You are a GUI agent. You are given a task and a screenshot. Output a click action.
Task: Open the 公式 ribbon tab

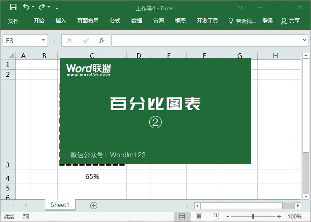pyautogui.click(x=115, y=21)
